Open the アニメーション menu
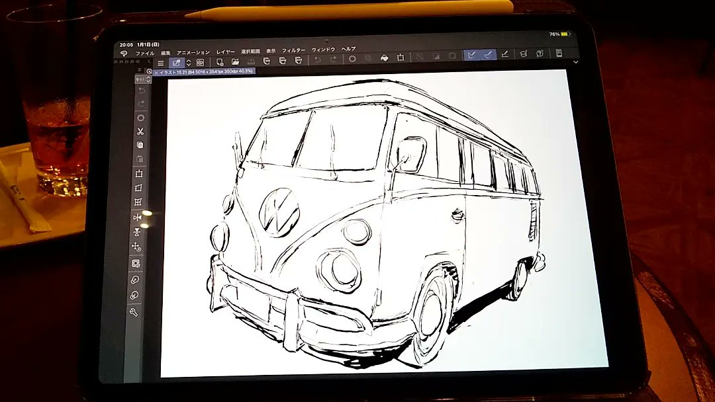The height and width of the screenshot is (402, 715). [193, 52]
